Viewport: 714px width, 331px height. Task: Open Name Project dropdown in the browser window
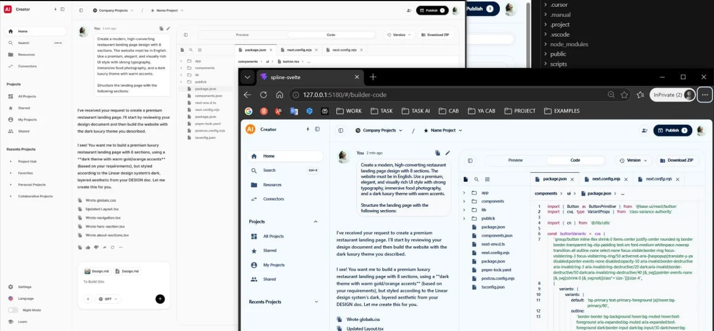(443, 130)
